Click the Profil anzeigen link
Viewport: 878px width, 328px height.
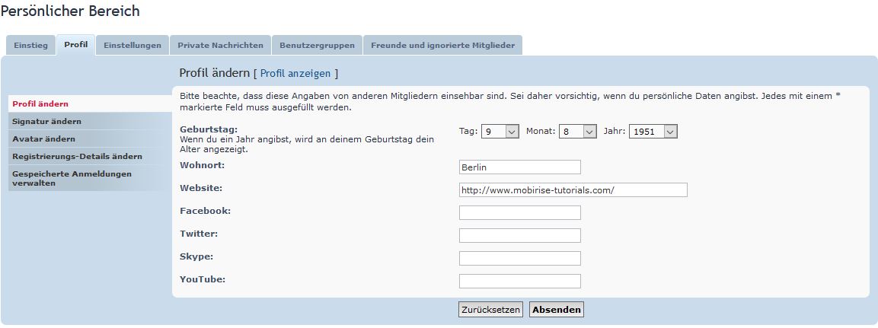click(x=295, y=74)
